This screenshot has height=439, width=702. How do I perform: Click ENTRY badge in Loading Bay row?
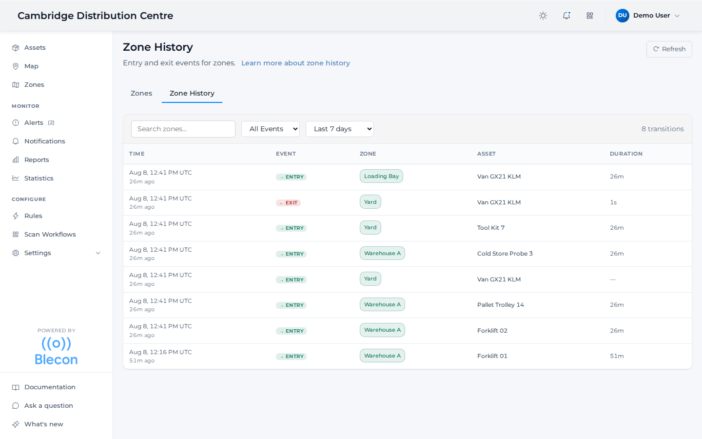[x=291, y=177]
